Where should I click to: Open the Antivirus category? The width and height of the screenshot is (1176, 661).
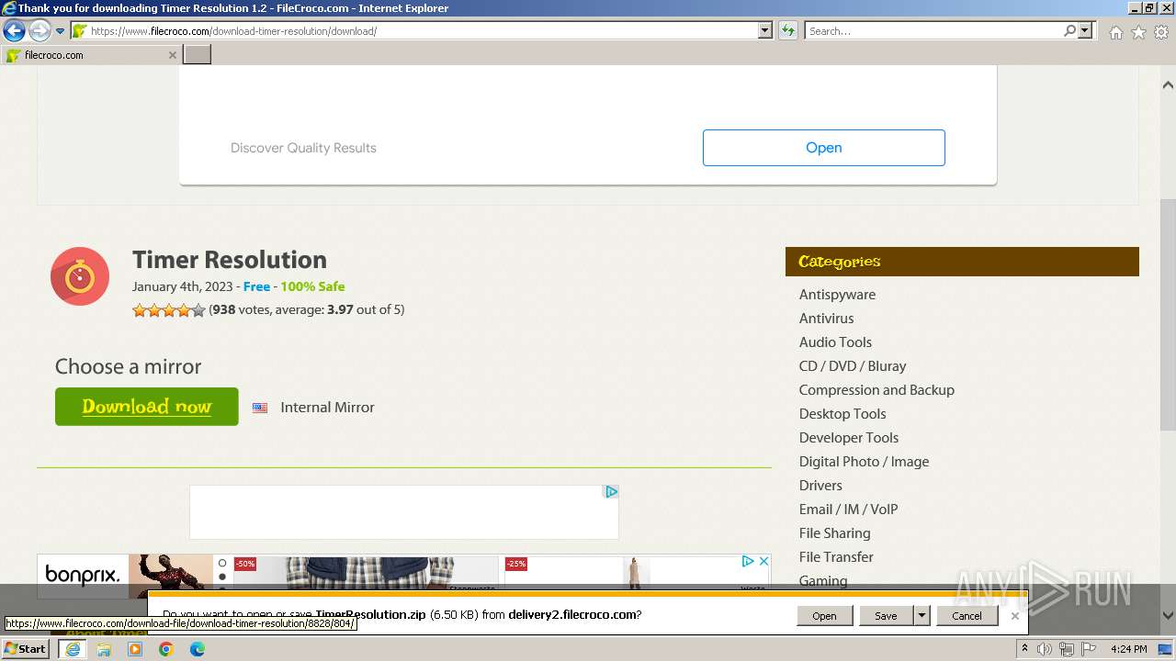tap(826, 319)
